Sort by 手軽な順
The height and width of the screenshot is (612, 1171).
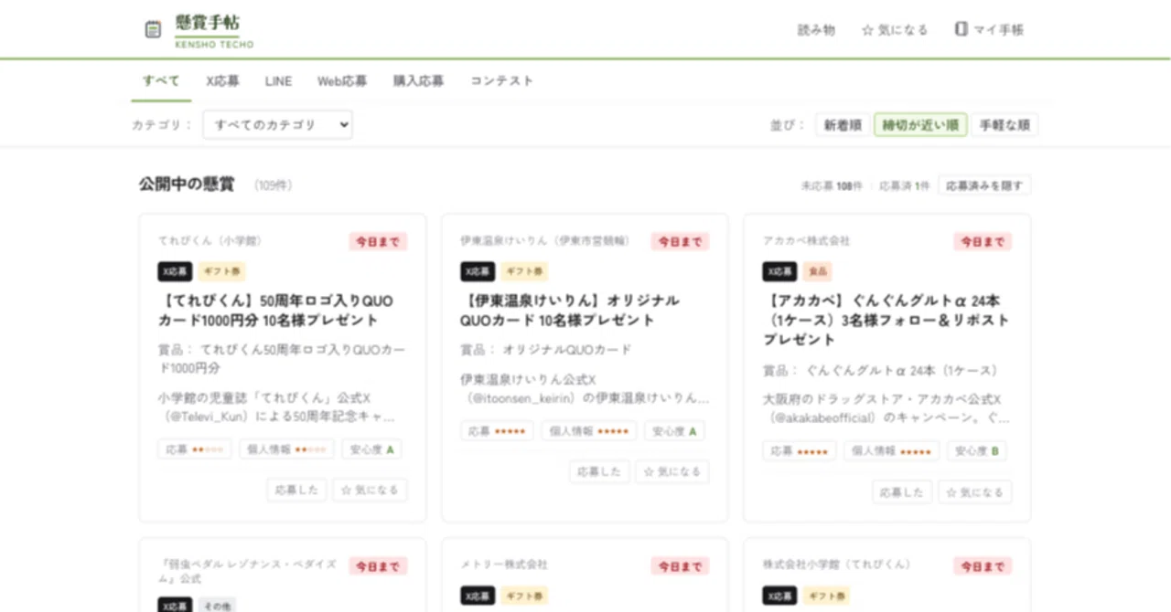pyautogui.click(x=1004, y=125)
